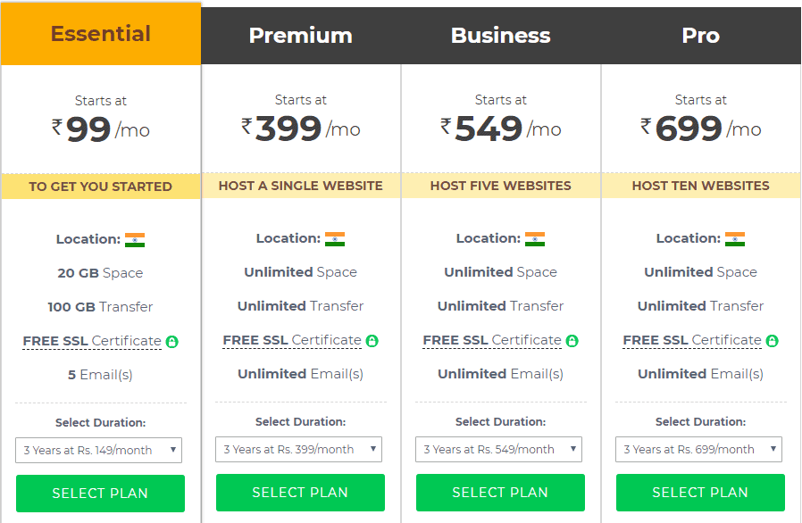This screenshot has width=802, height=523.
Task: Select the Premium plan header tab
Action: pyautogui.click(x=300, y=36)
